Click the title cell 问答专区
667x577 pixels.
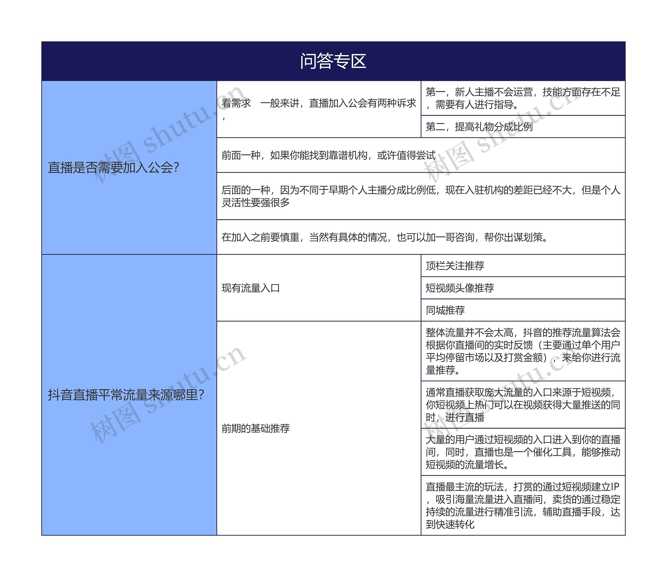[333, 61]
